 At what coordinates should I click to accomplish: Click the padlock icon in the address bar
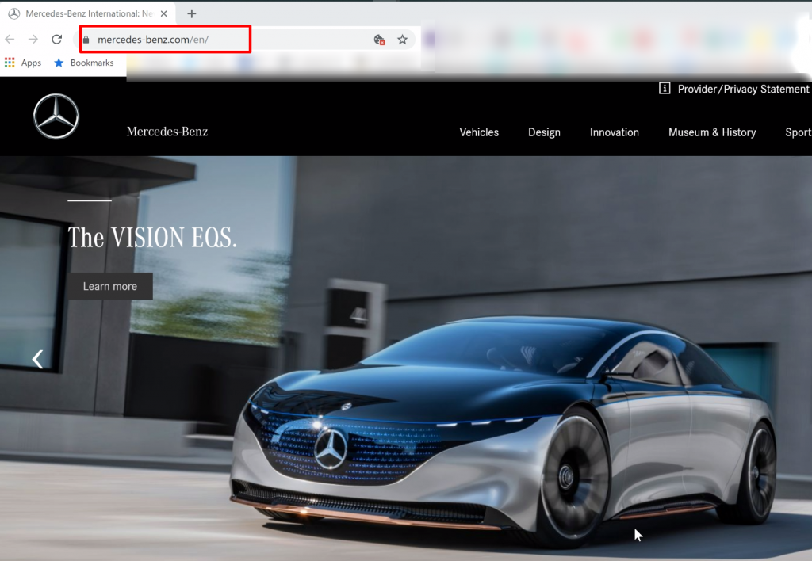click(x=87, y=38)
